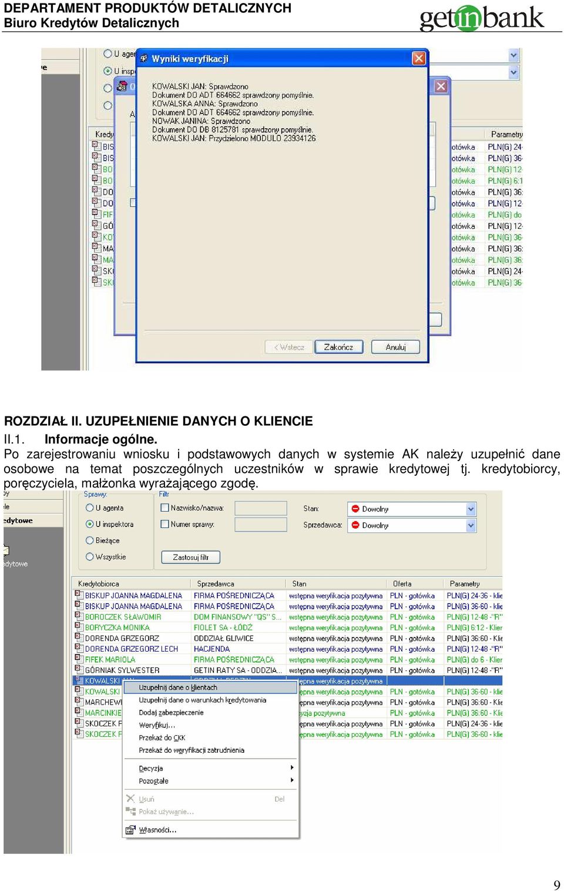Click the Wstecz button in verification dialog
Viewport: 564px width, 891px height.
(289, 347)
